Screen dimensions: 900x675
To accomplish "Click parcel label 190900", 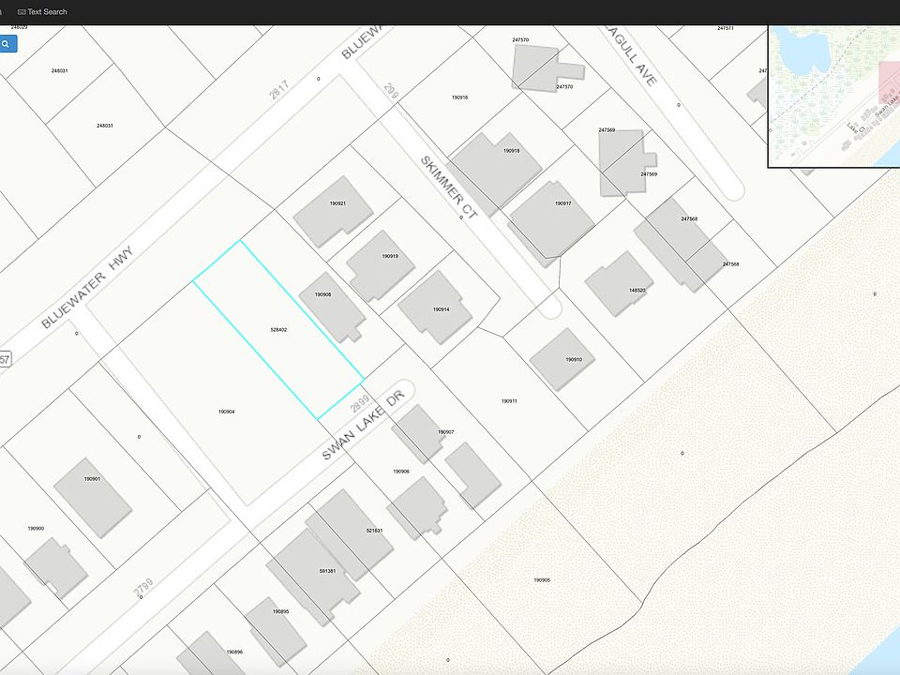I will 36,528.
